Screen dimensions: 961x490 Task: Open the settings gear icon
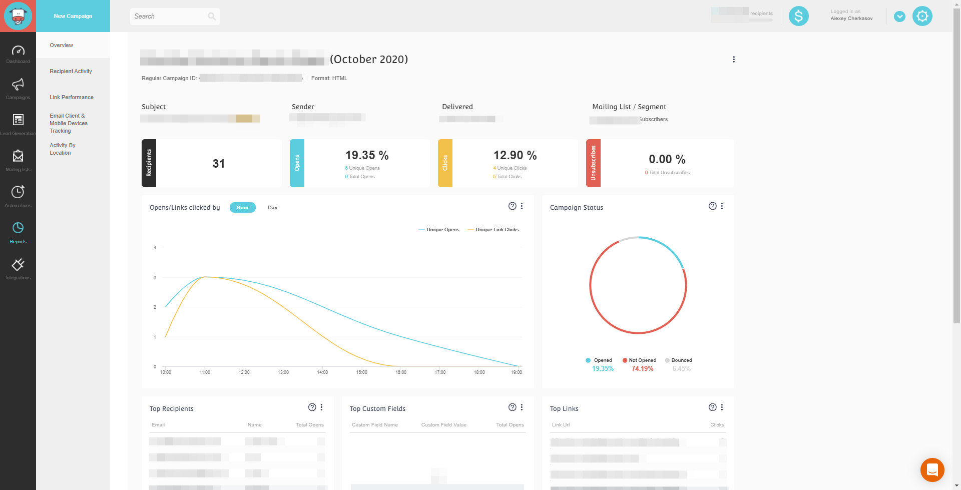[x=922, y=16]
